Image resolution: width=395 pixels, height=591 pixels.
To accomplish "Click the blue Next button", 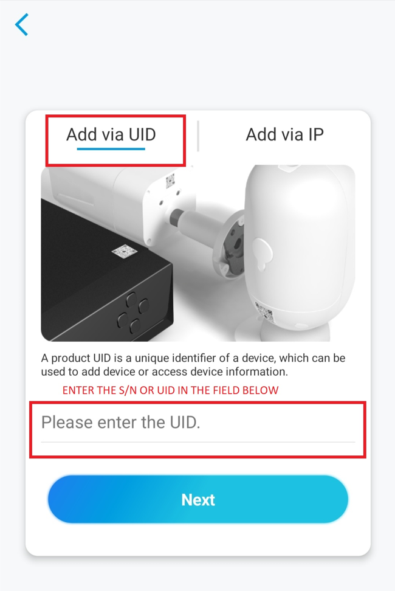I will click(x=198, y=499).
